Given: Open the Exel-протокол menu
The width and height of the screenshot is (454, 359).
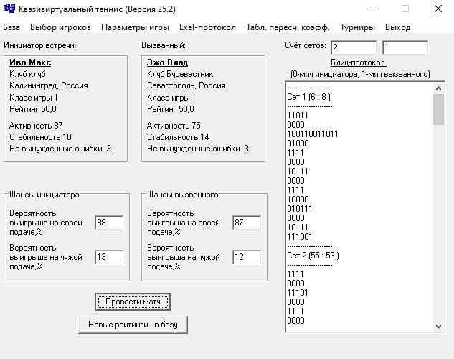Looking at the screenshot, I should pos(207,27).
